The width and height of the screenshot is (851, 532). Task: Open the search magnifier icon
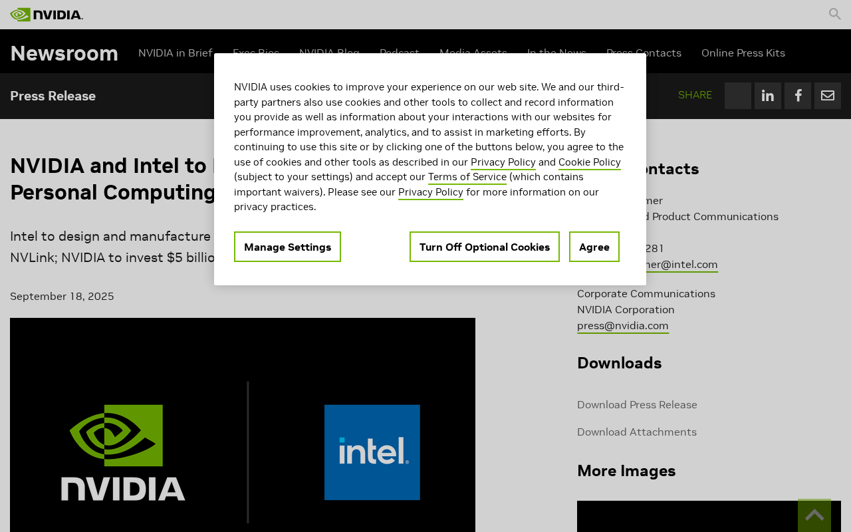tap(835, 14)
